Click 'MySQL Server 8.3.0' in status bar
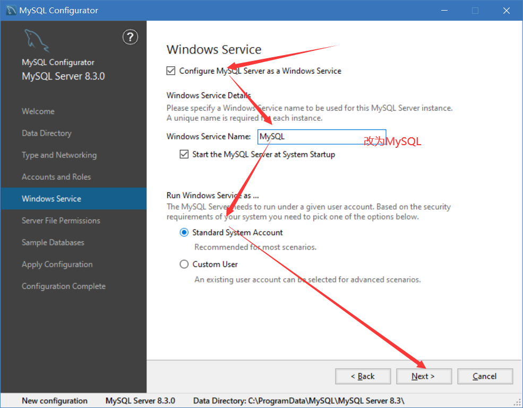 tap(140, 401)
